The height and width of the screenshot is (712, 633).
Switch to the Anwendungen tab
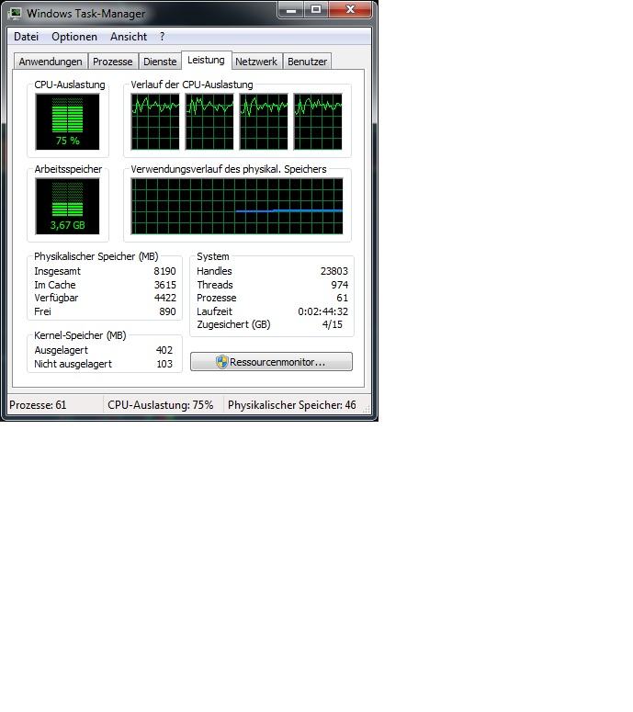pos(51,62)
